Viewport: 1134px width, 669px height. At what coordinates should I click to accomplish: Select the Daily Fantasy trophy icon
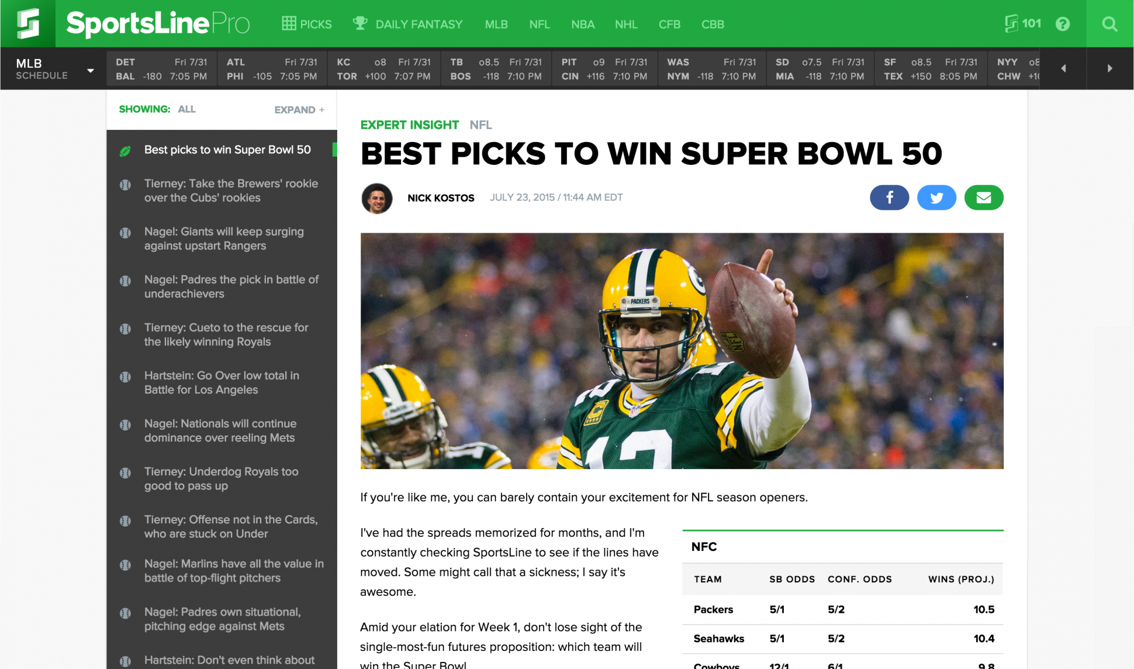360,23
